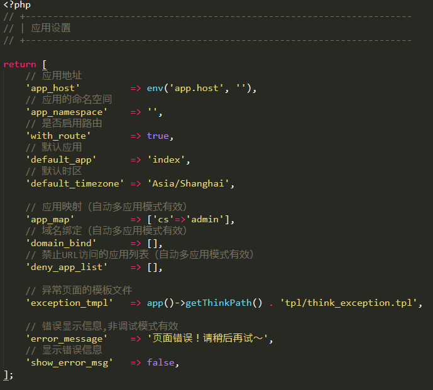433x390 pixels.
Task: Click the empty array after domain_bind
Action: tap(153, 244)
